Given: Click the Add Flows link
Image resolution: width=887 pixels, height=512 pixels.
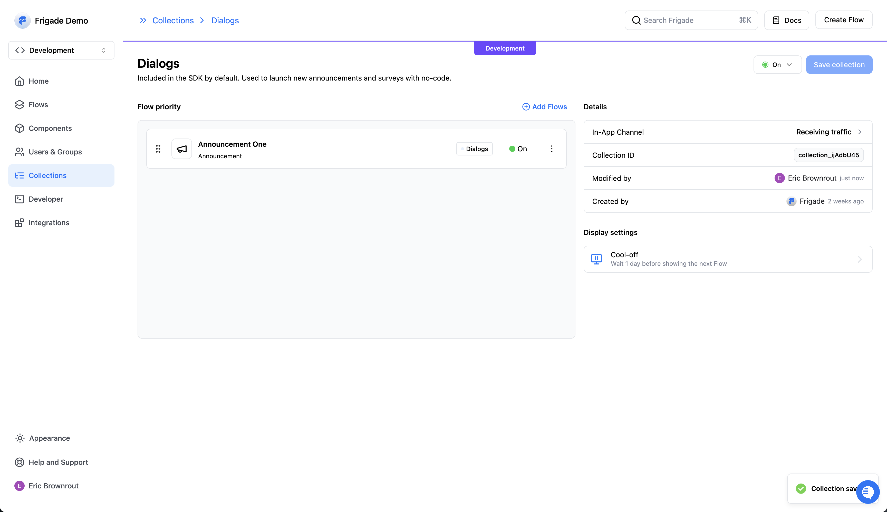Looking at the screenshot, I should pos(544,106).
